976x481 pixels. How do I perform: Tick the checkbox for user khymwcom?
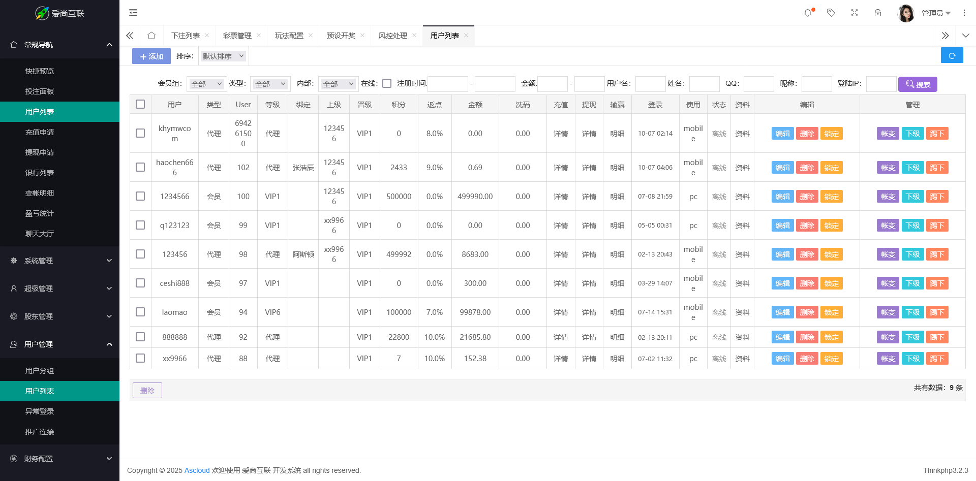coord(140,133)
